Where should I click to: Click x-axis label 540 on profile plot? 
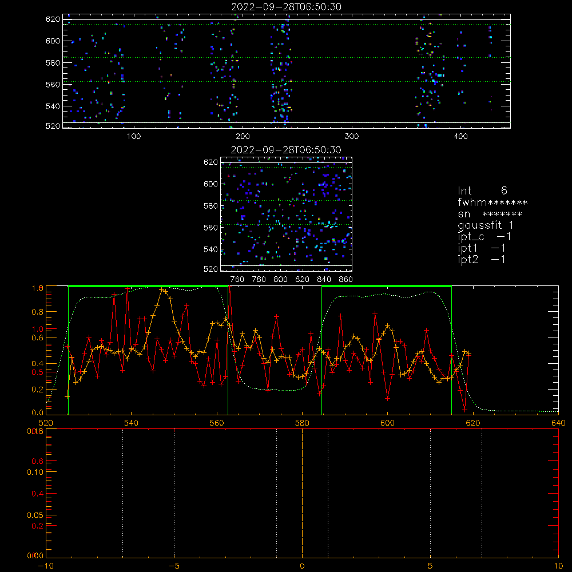(x=132, y=423)
